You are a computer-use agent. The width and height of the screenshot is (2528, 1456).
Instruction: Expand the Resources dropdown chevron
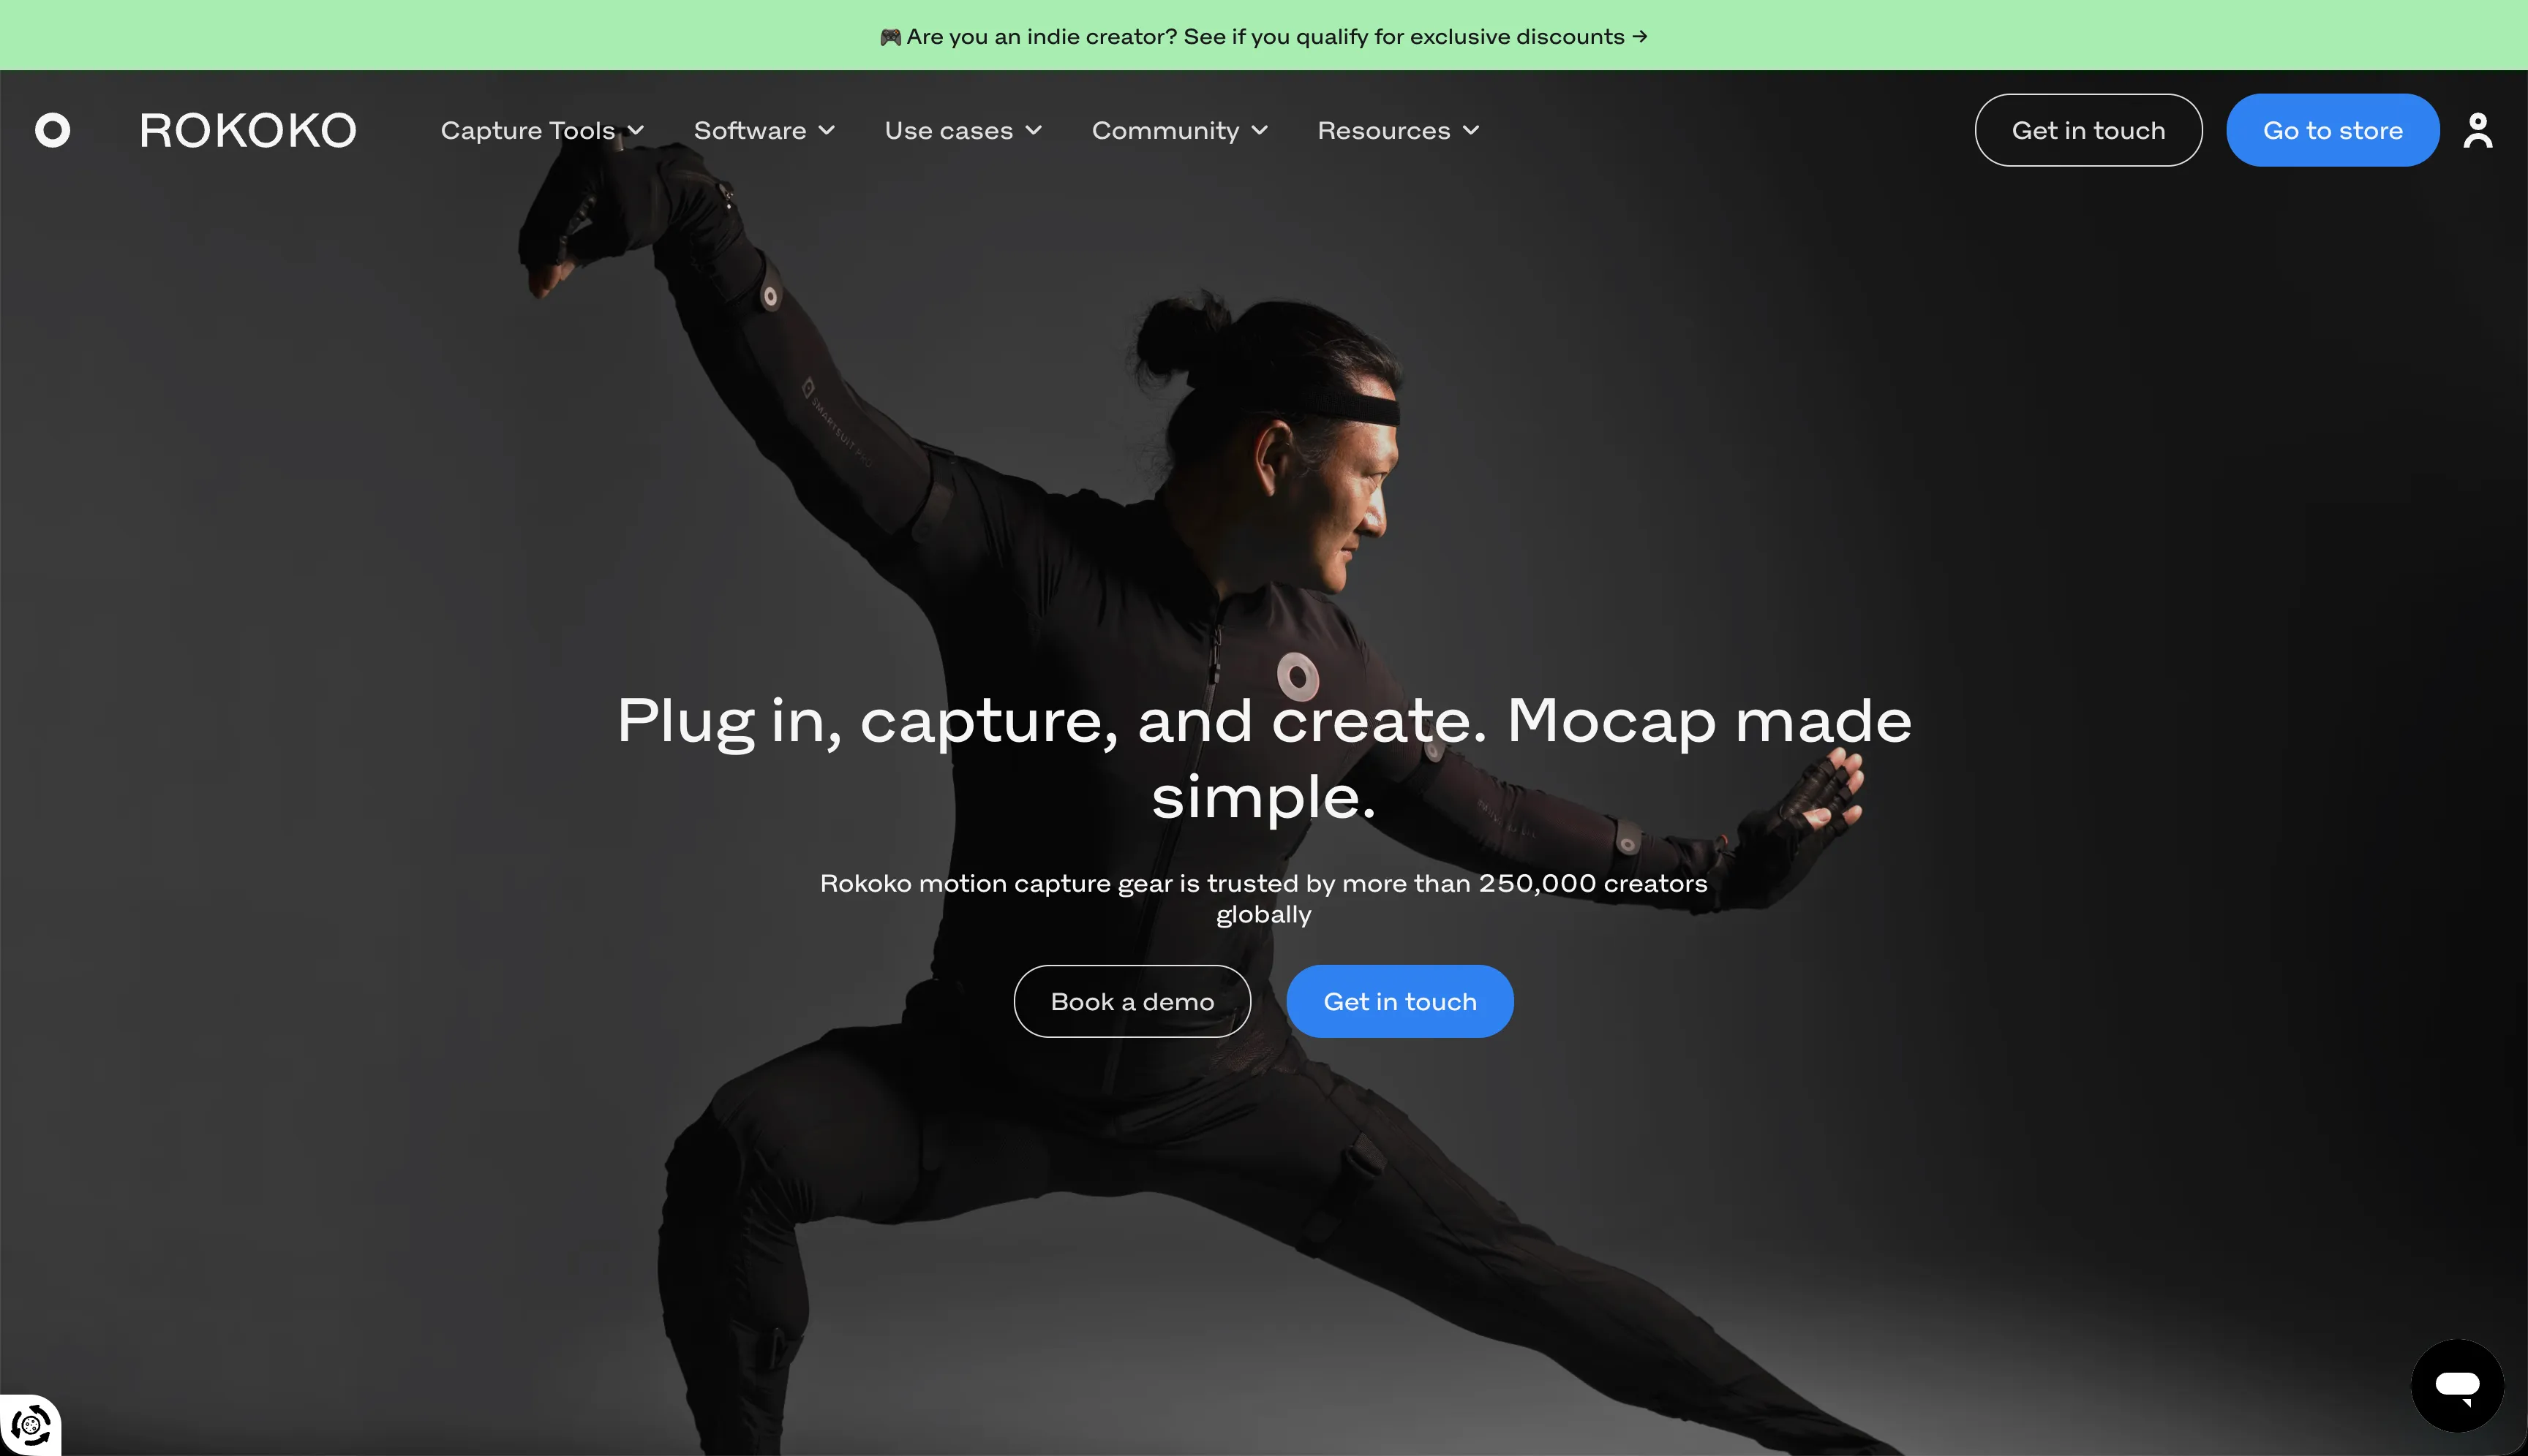(x=1471, y=130)
